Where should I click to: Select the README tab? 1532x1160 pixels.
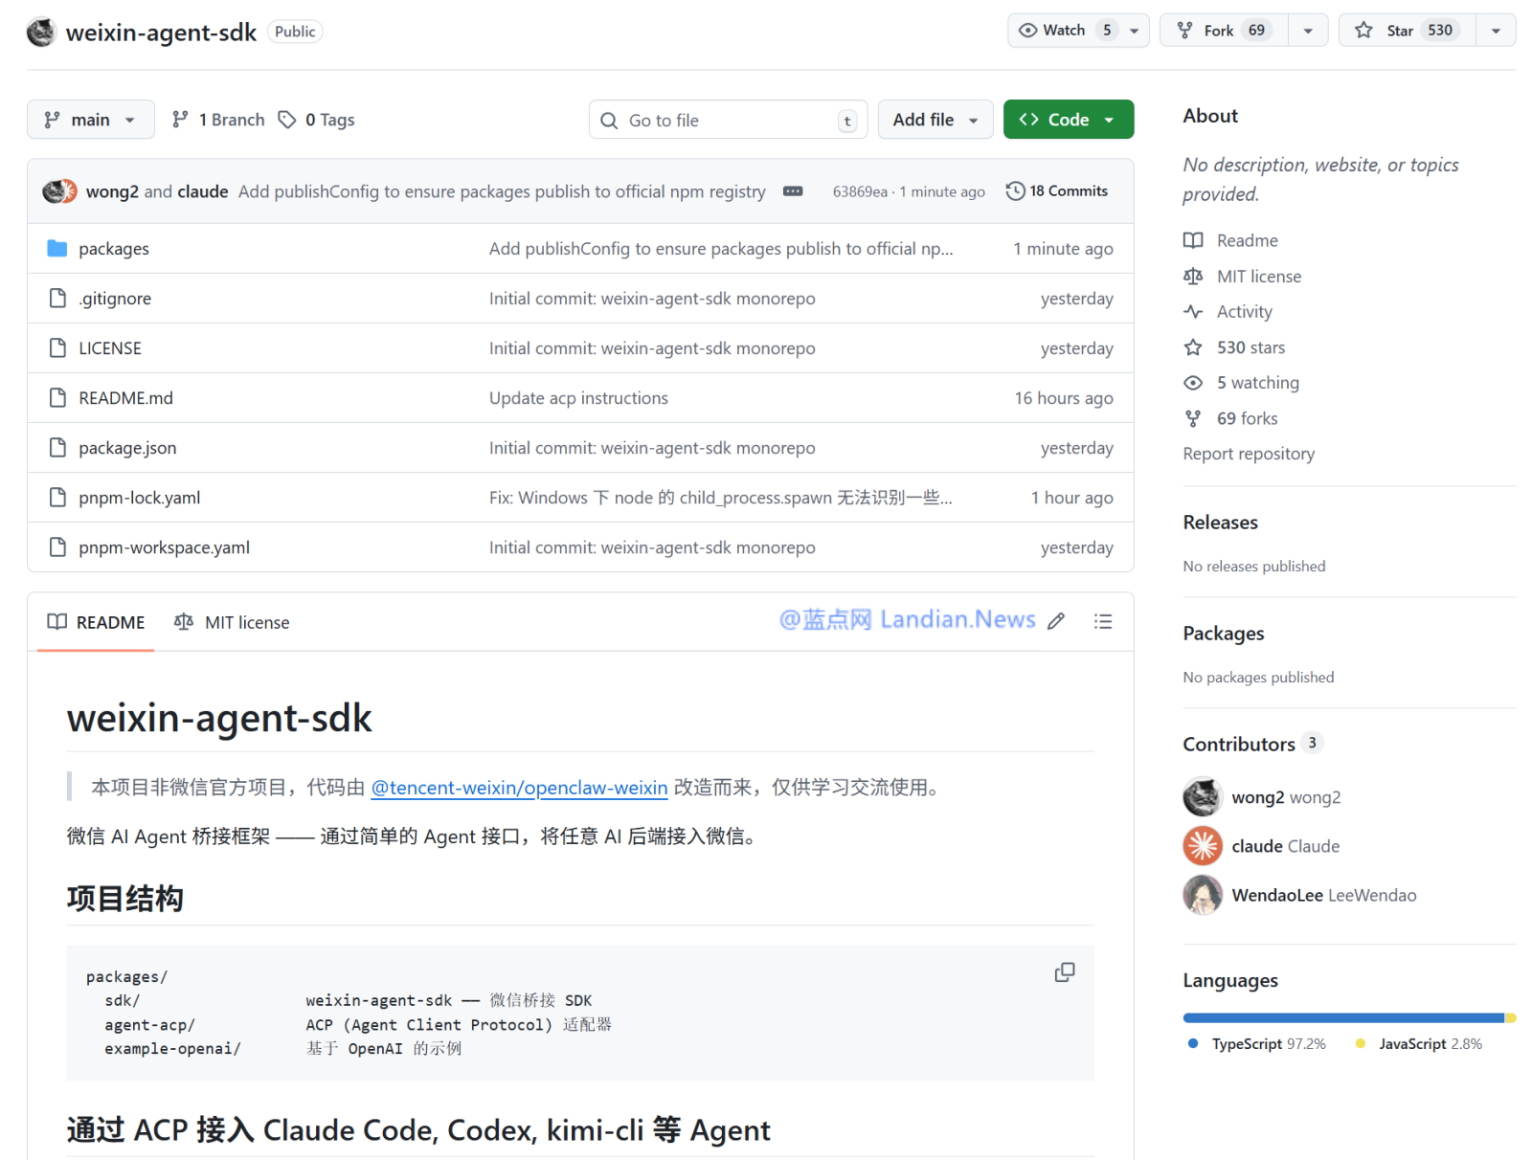pyautogui.click(x=96, y=623)
